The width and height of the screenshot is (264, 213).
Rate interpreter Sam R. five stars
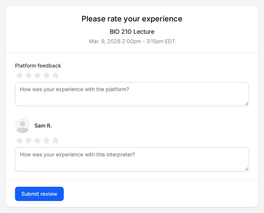(55, 140)
